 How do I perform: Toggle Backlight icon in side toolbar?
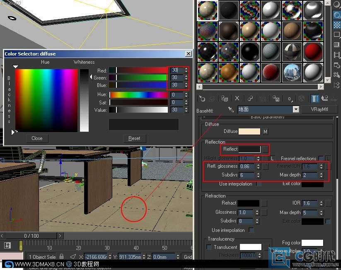point(337,15)
